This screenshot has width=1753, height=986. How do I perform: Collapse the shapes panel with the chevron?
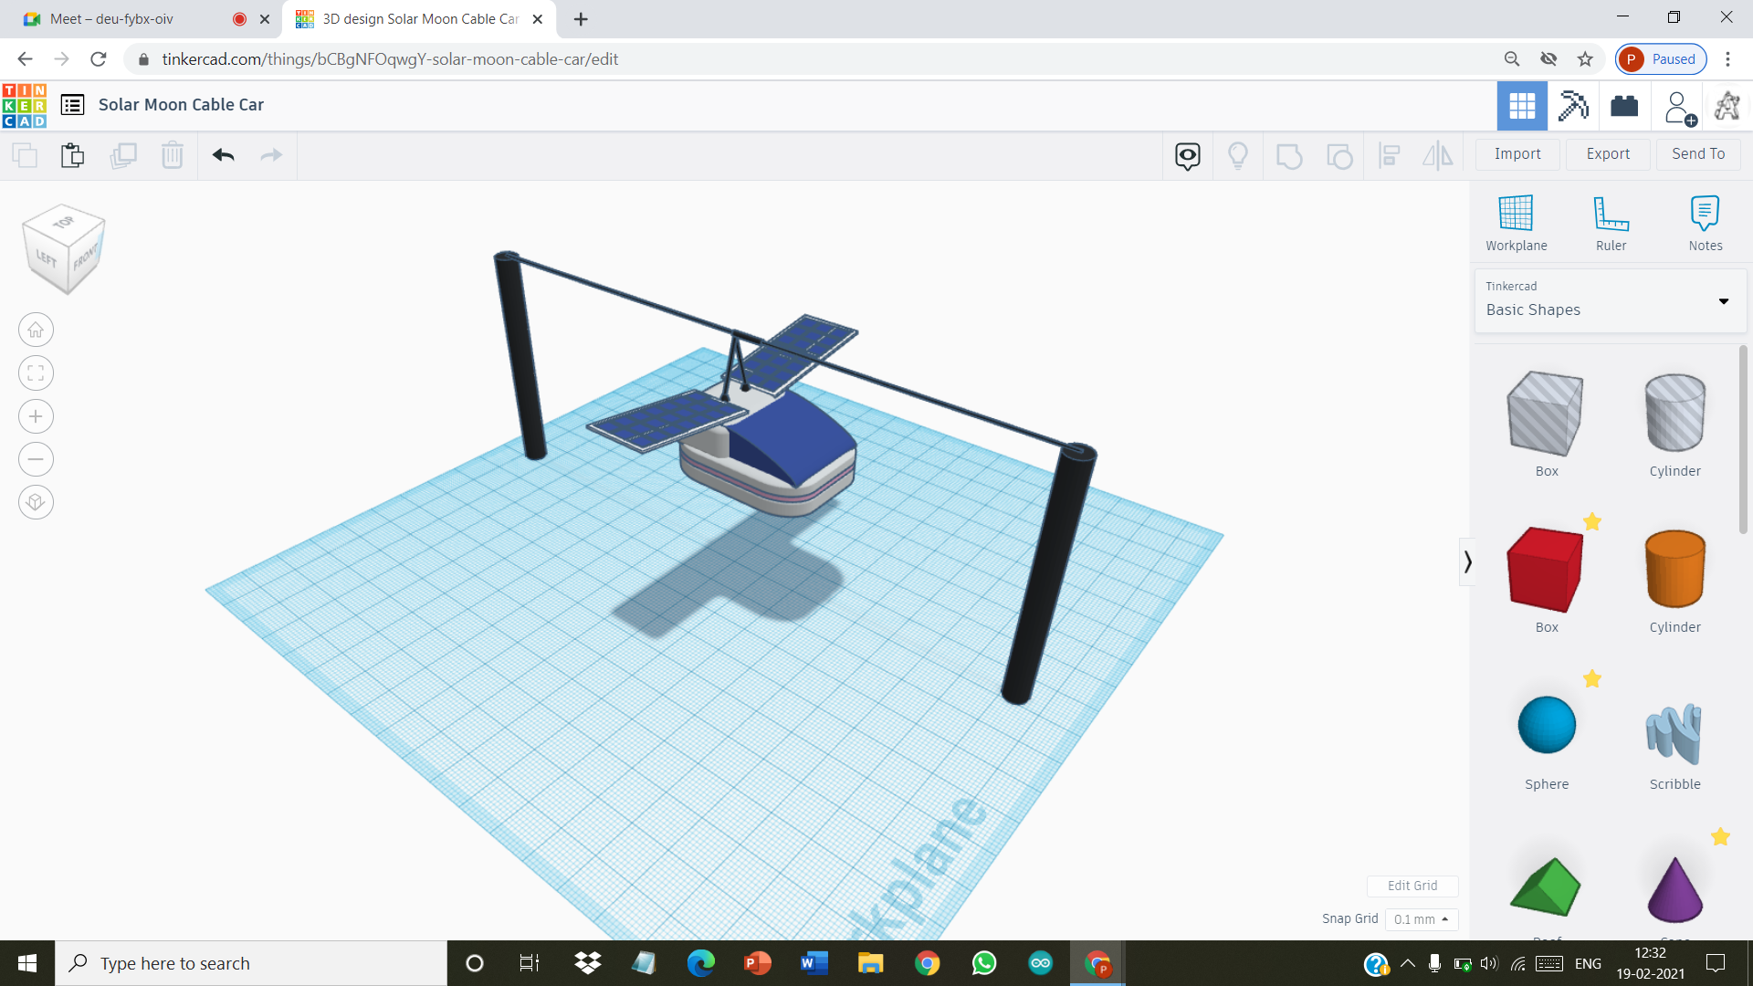[1469, 562]
